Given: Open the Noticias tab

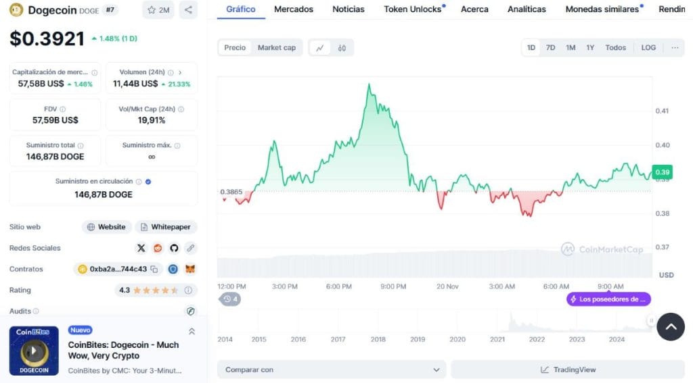Looking at the screenshot, I should (x=349, y=9).
